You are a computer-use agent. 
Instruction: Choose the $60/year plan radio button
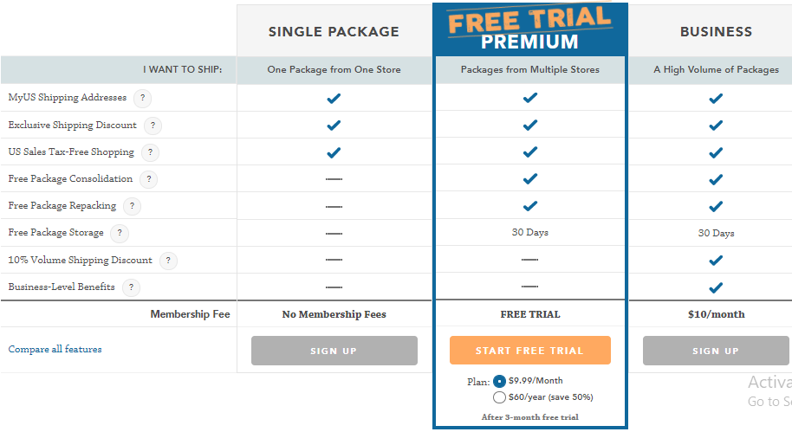499,397
